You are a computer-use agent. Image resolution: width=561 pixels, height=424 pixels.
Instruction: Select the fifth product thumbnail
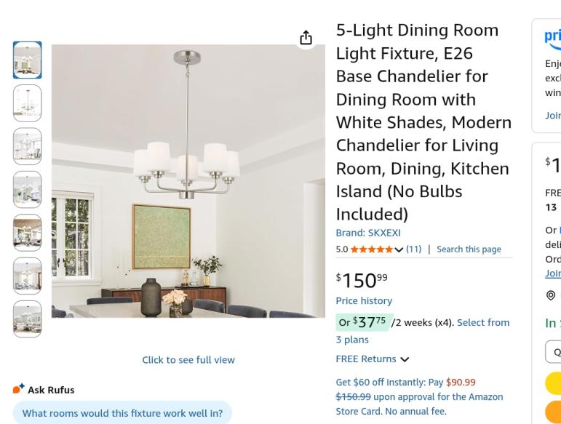tap(28, 233)
